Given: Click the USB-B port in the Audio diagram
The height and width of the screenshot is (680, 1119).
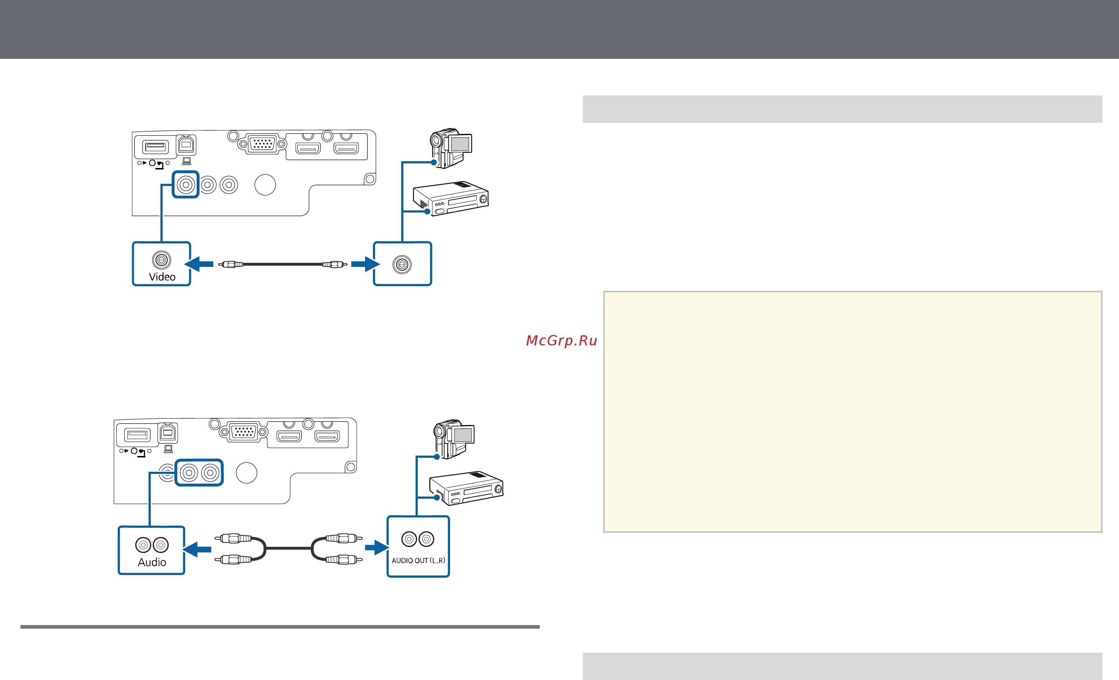Looking at the screenshot, I should pos(168,433).
